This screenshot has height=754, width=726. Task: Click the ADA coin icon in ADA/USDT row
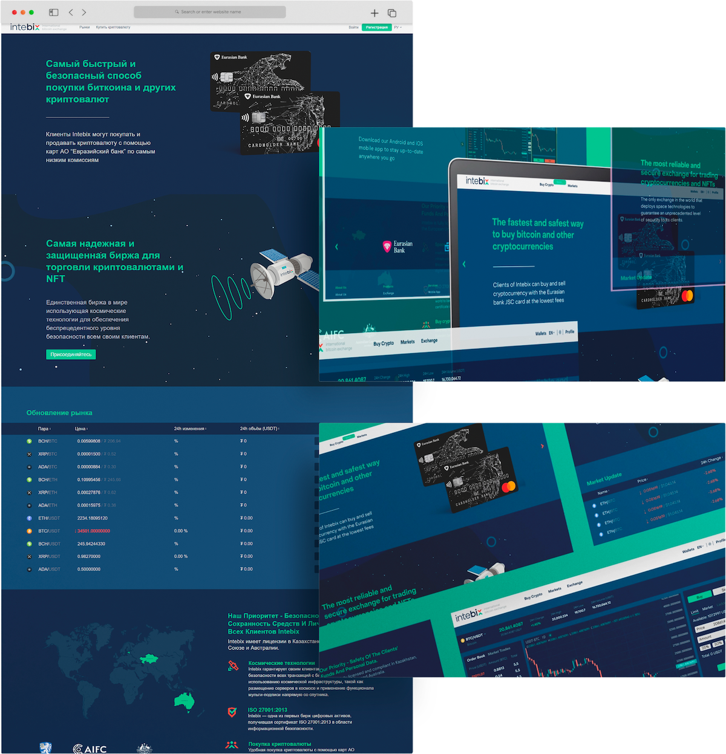point(29,569)
